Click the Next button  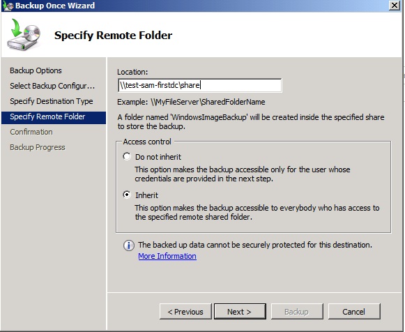point(240,311)
